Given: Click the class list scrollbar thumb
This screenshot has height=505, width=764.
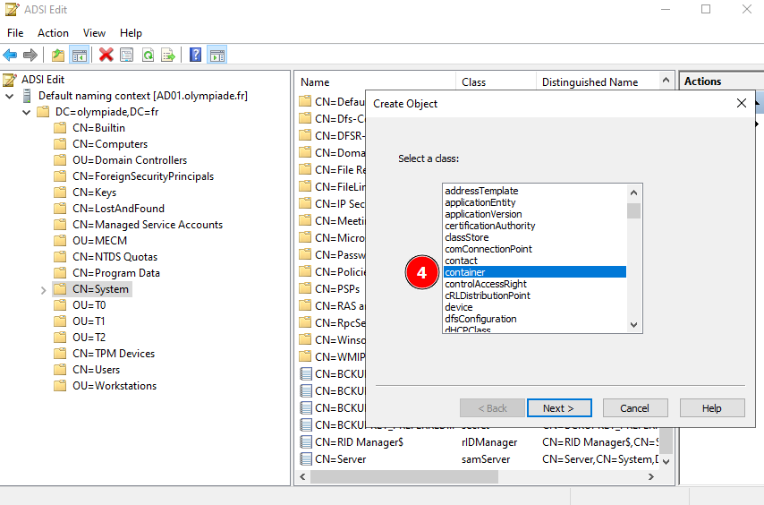Looking at the screenshot, I should [x=633, y=210].
